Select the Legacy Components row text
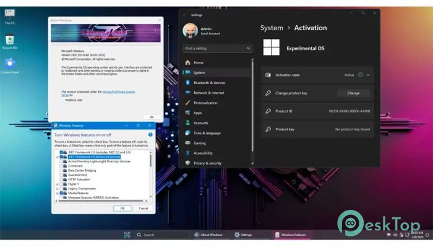 82,188
